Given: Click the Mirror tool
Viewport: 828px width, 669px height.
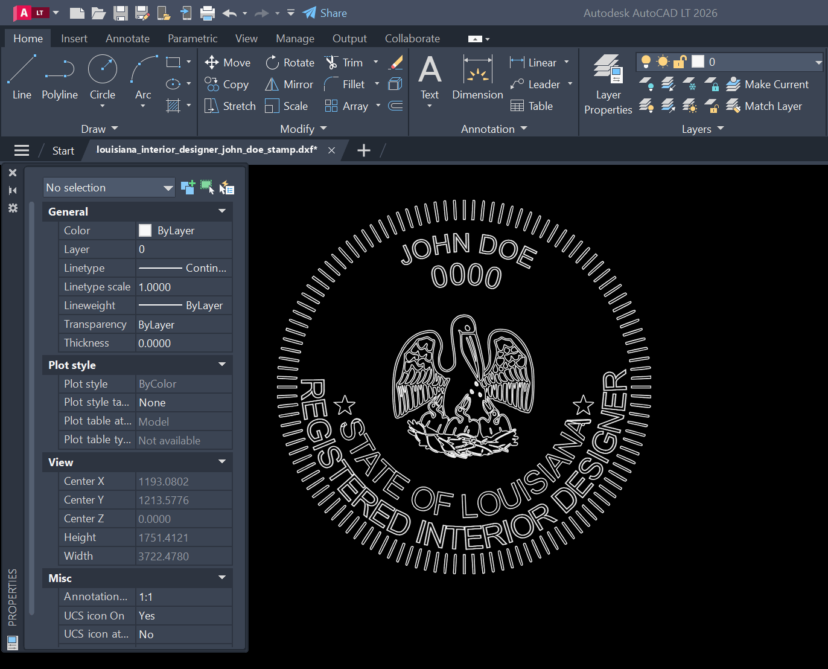Looking at the screenshot, I should pyautogui.click(x=290, y=84).
